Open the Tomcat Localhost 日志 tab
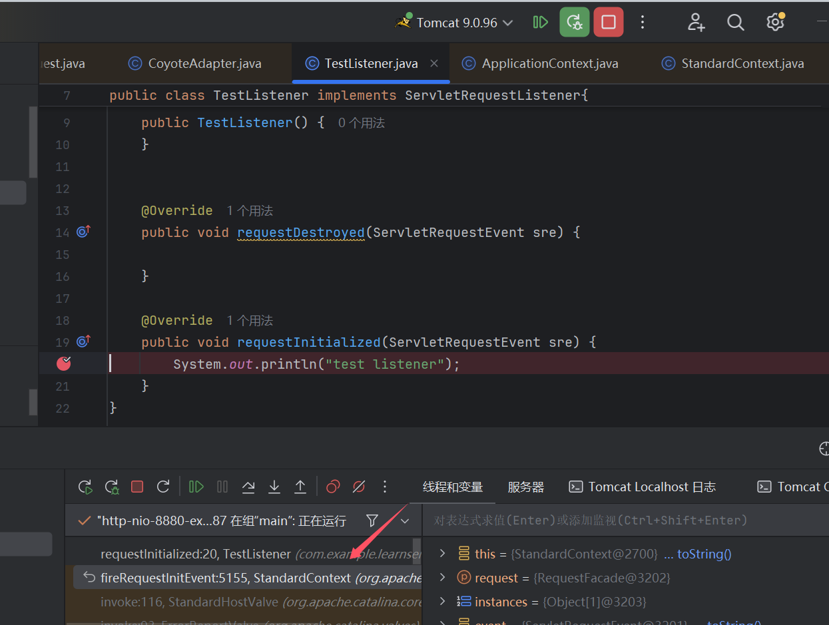 pos(643,487)
